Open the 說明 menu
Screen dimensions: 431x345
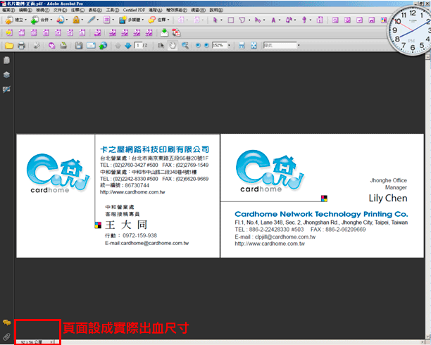(216, 10)
